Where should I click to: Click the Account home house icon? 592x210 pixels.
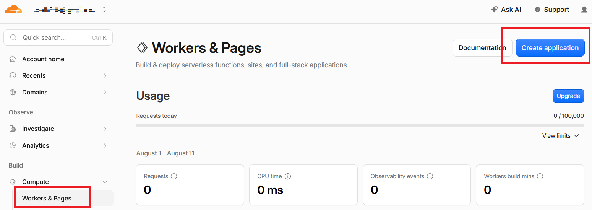[x=13, y=59]
